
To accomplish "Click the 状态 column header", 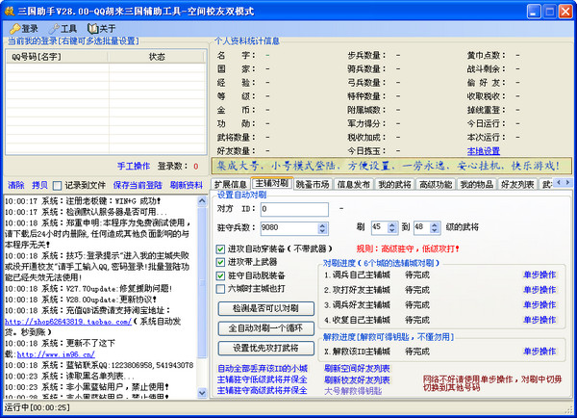I will tap(157, 57).
